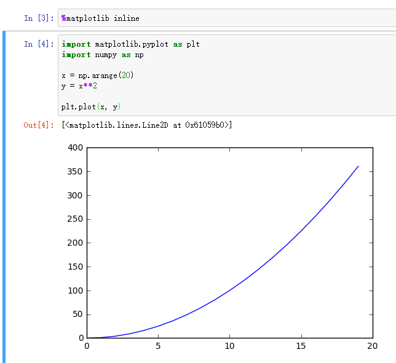Click the 350 label on the y-axis
The width and height of the screenshot is (396, 363).
pyautogui.click(x=76, y=171)
